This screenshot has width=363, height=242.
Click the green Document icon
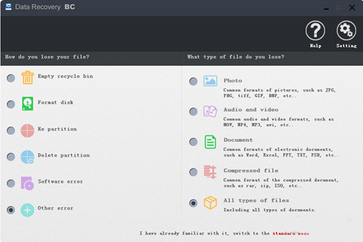coord(210,142)
